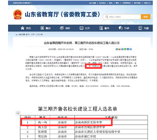Click the document icon beside 专题
The width and height of the screenshot is (157, 140).
(x=140, y=28)
